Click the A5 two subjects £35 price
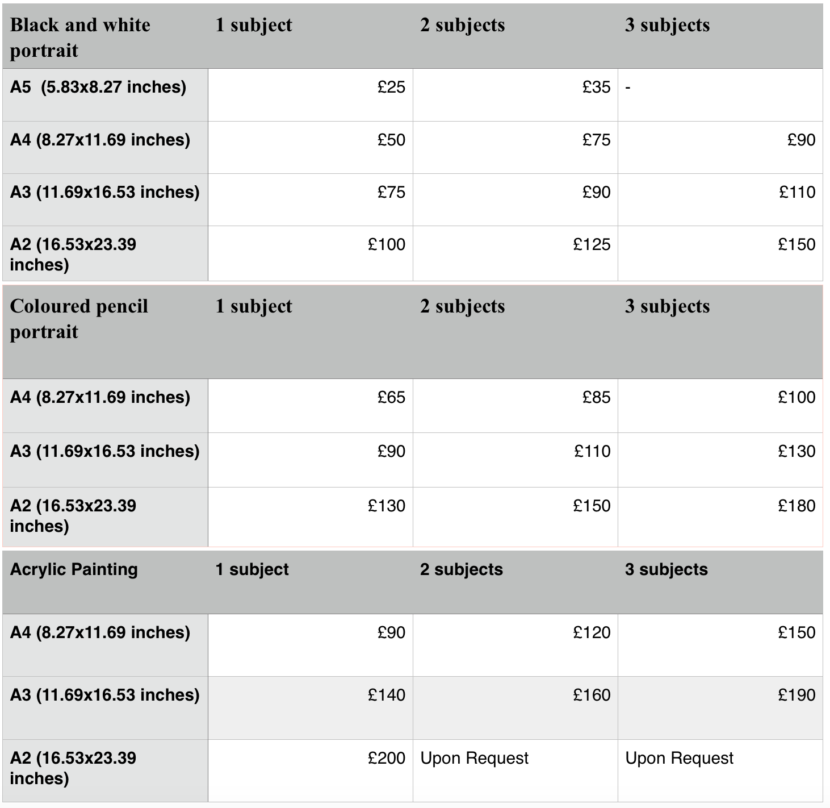Screen dimensions: 830x808 tap(596, 87)
